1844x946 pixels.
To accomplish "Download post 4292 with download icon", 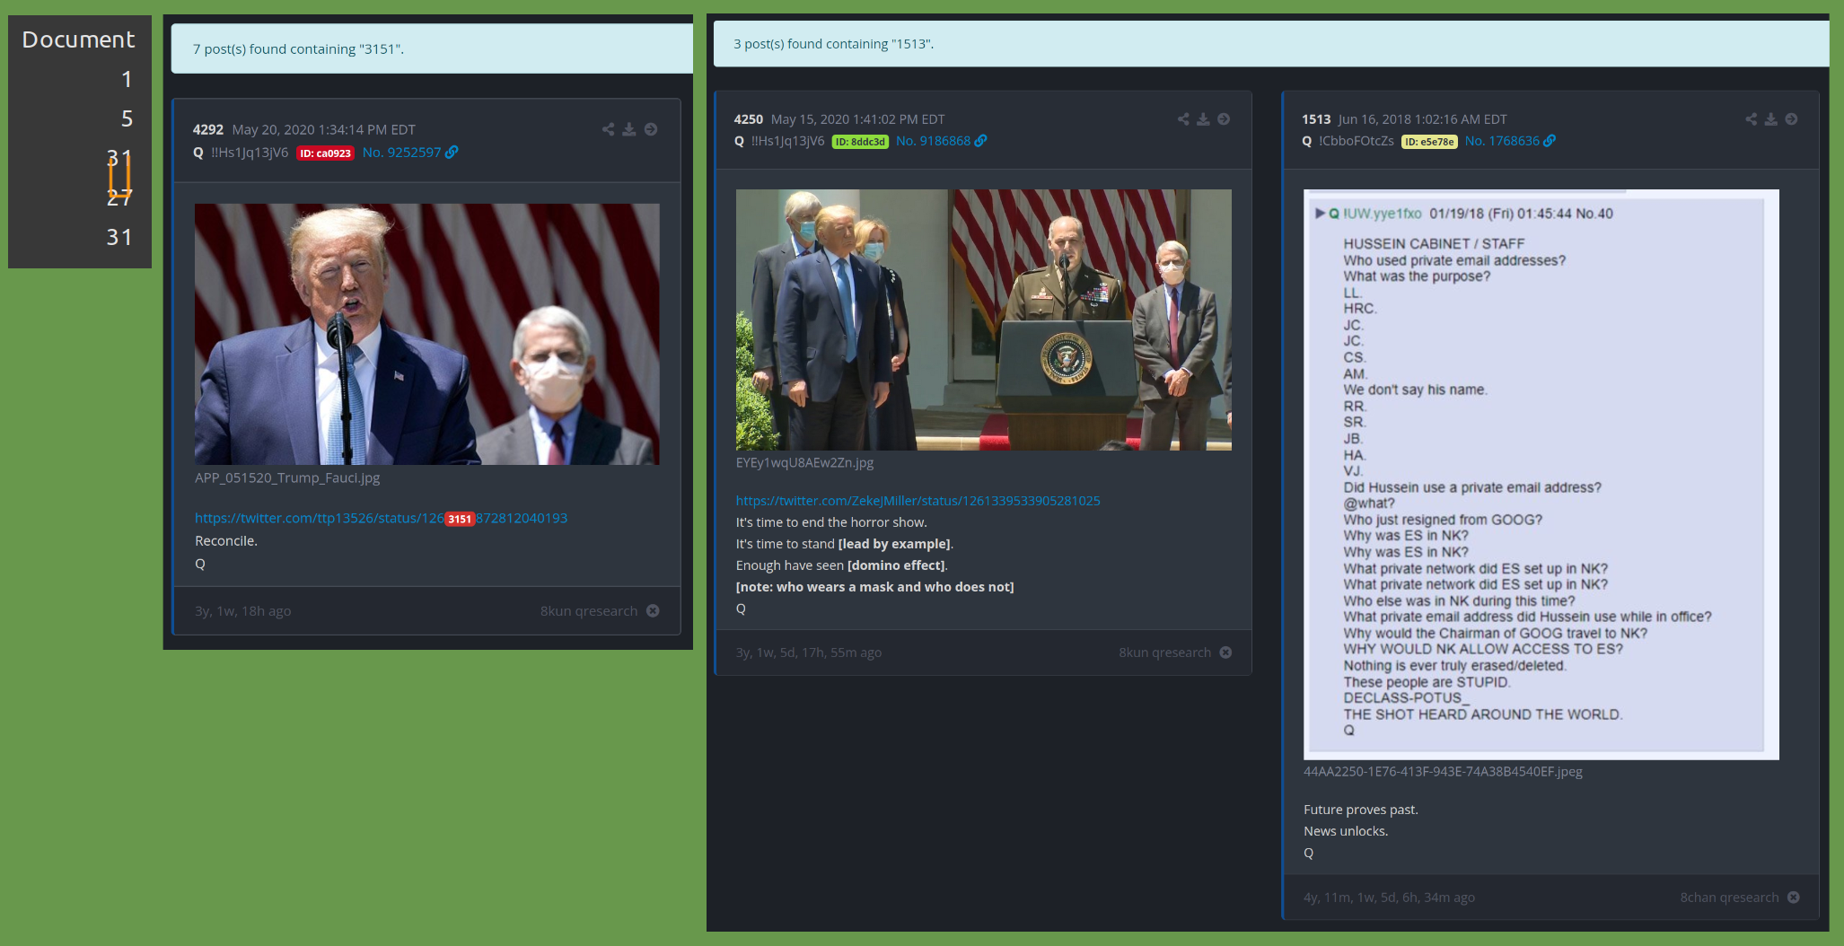I will (629, 129).
